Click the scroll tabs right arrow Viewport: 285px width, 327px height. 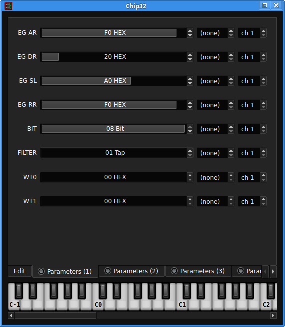273,271
